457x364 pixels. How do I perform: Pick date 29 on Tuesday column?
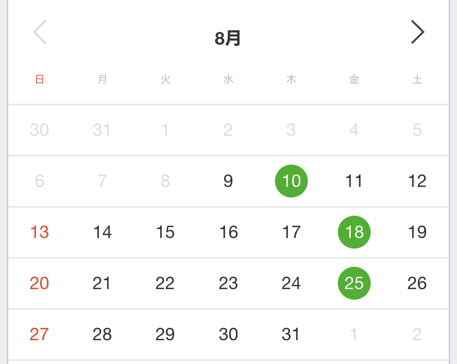pyautogui.click(x=165, y=334)
